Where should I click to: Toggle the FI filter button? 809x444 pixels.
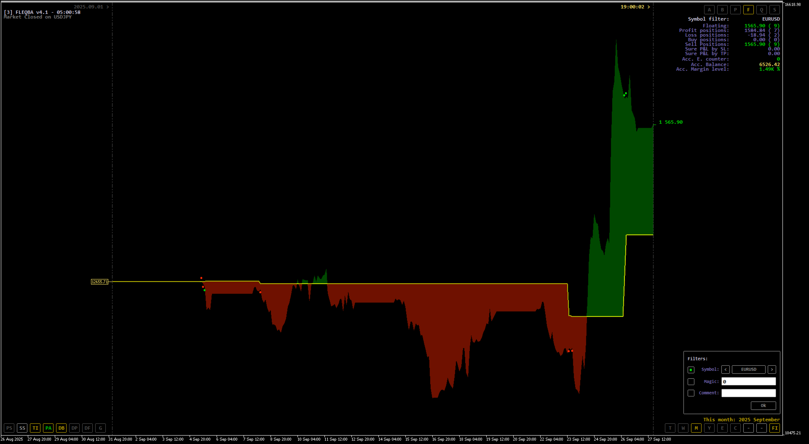pos(775,428)
